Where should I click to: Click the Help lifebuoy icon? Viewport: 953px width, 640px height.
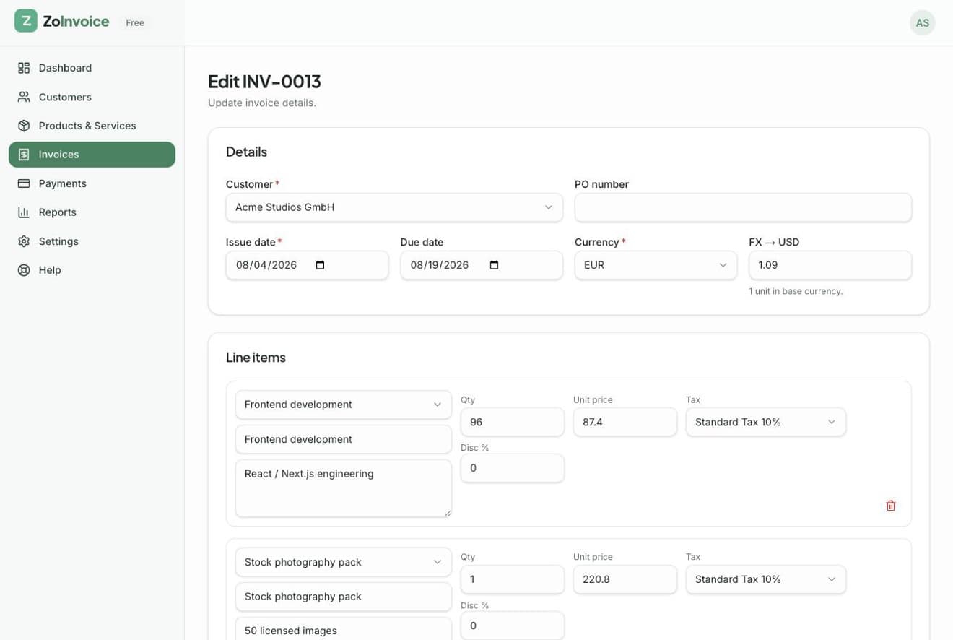point(24,270)
